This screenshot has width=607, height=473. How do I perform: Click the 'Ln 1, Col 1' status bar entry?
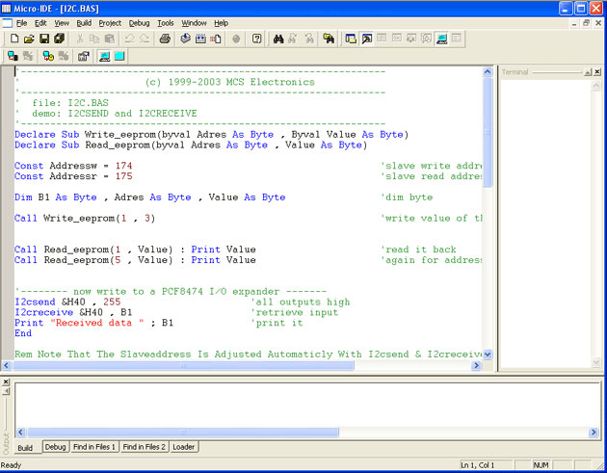477,465
